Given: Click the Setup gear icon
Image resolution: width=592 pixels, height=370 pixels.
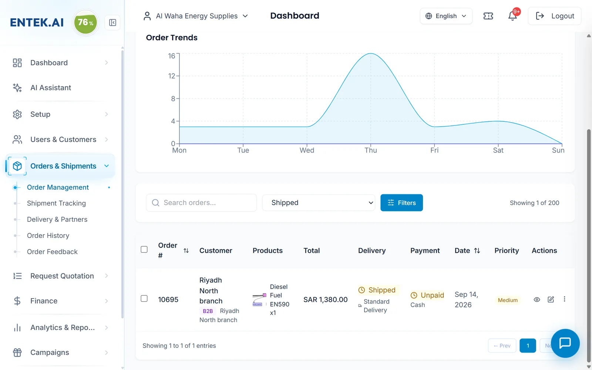Looking at the screenshot, I should [x=17, y=114].
